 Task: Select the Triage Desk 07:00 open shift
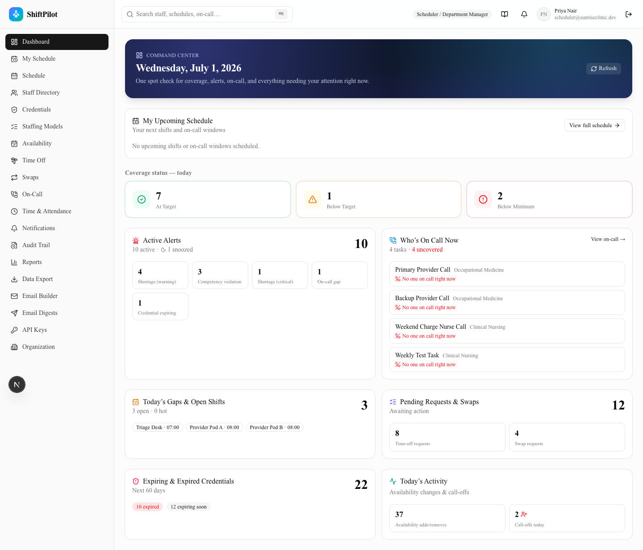(x=158, y=427)
